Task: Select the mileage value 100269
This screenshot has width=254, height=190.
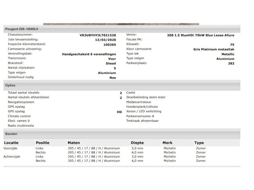Action: click(109, 44)
